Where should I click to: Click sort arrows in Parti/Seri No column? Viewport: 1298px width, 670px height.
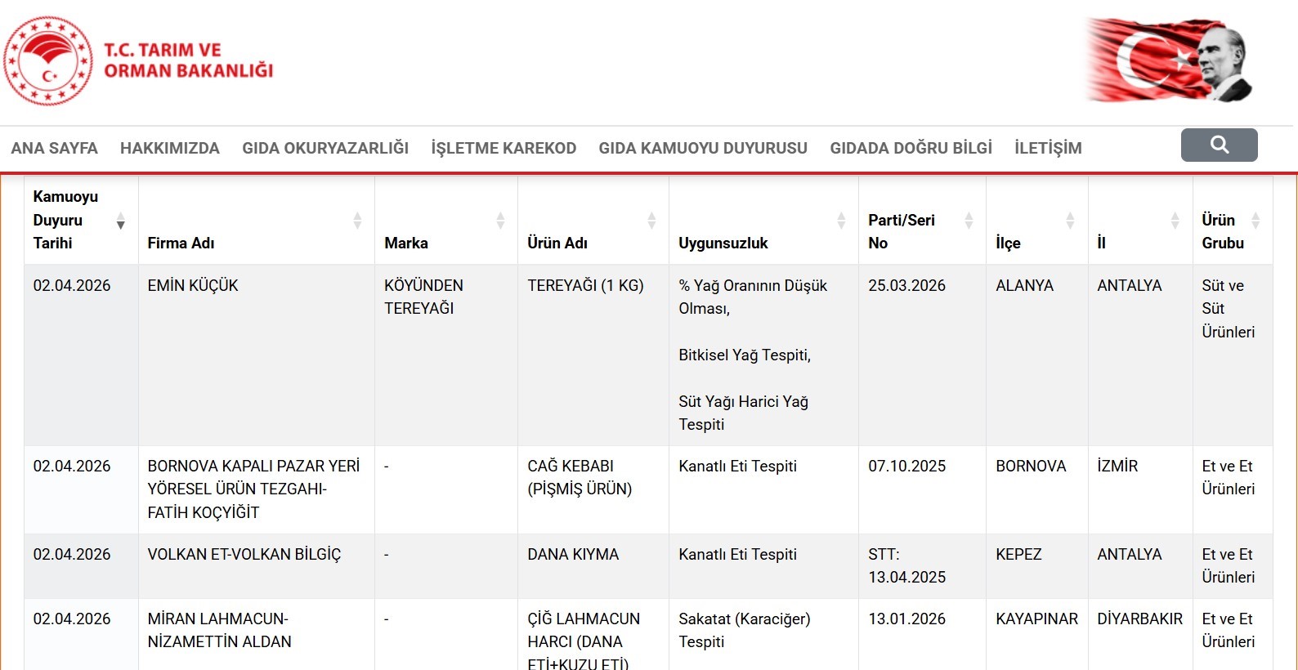point(969,221)
